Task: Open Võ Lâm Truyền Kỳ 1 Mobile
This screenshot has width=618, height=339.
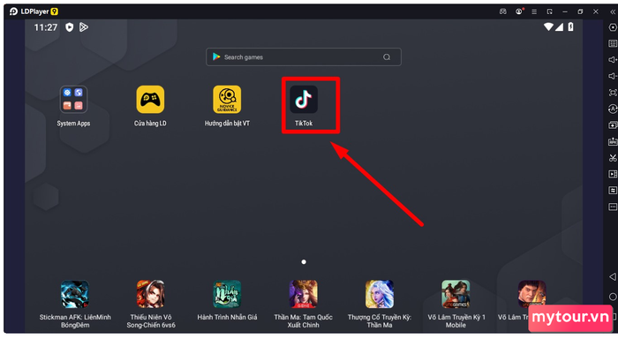Action: coord(456,294)
